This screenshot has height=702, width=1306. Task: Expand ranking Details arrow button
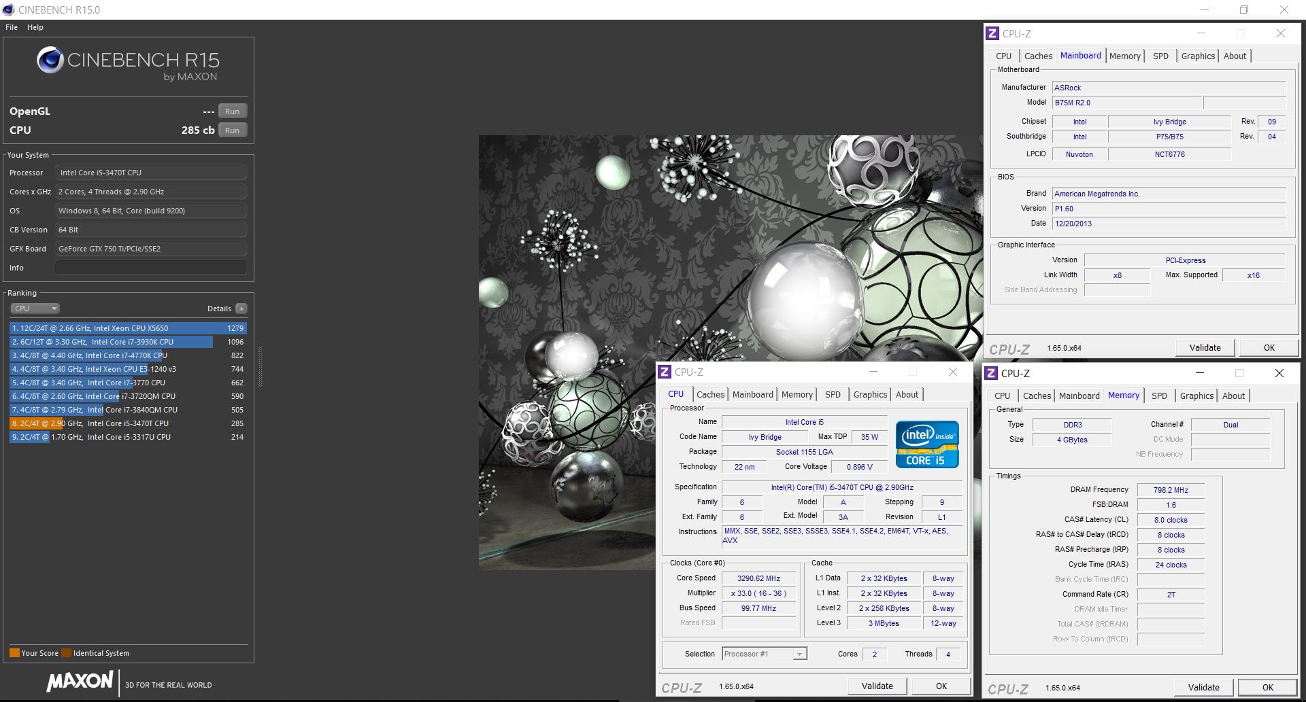[x=241, y=309]
